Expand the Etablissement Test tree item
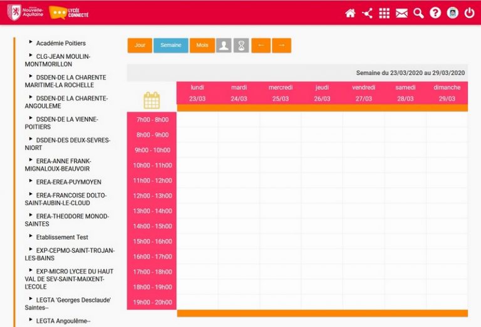Viewport: 481px width, 327px height. point(31,236)
